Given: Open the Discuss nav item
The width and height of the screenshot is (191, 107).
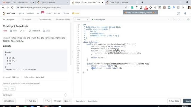Looking at the screenshot, I should 66,13.
